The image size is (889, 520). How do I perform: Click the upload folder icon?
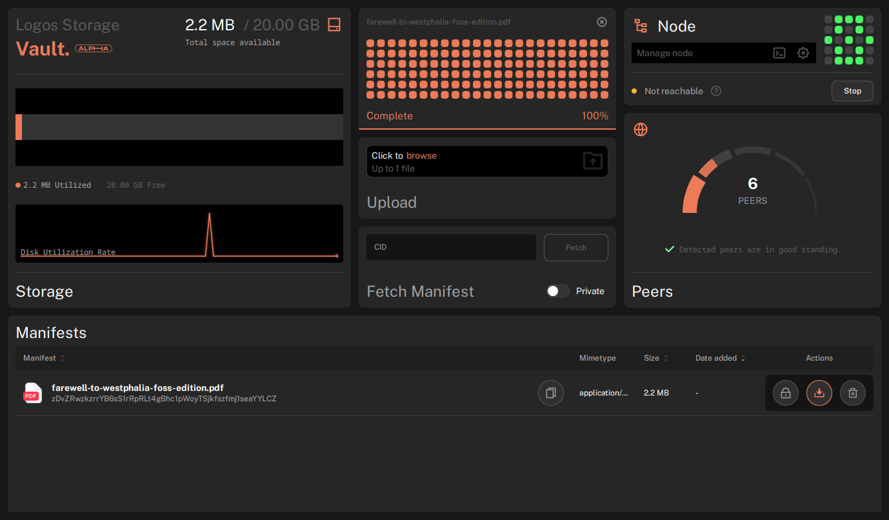[x=592, y=161]
